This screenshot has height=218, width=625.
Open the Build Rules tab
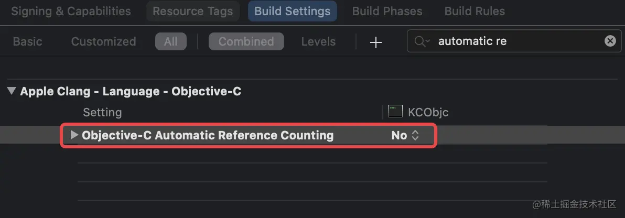tap(475, 11)
